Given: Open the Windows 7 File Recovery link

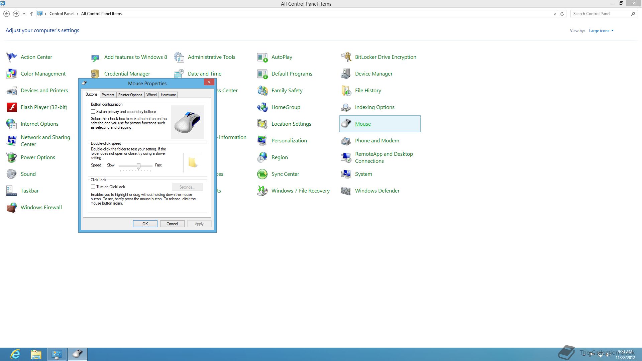Looking at the screenshot, I should (301, 191).
